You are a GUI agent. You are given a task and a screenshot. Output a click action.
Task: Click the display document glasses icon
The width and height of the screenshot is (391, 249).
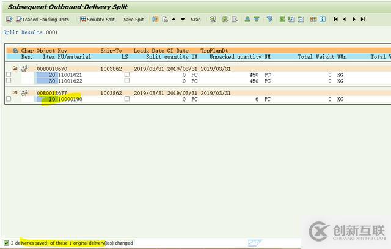click(165, 19)
